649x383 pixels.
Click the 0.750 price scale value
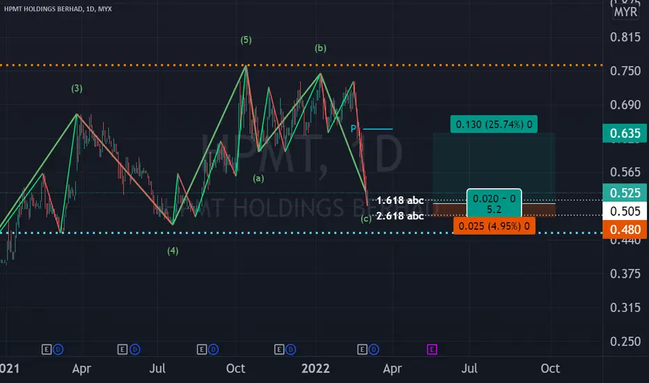click(625, 71)
